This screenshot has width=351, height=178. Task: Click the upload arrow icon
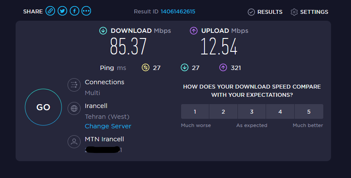click(x=194, y=31)
